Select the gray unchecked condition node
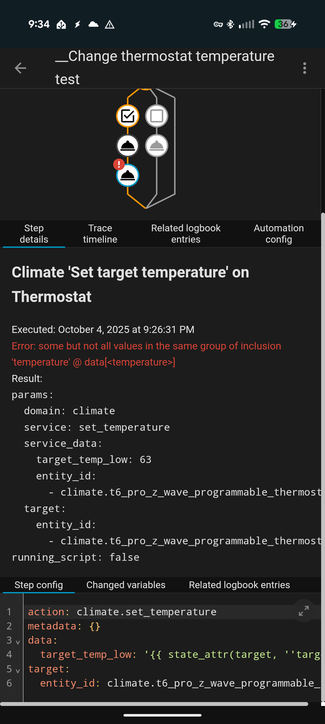The image size is (325, 724). coord(157,116)
